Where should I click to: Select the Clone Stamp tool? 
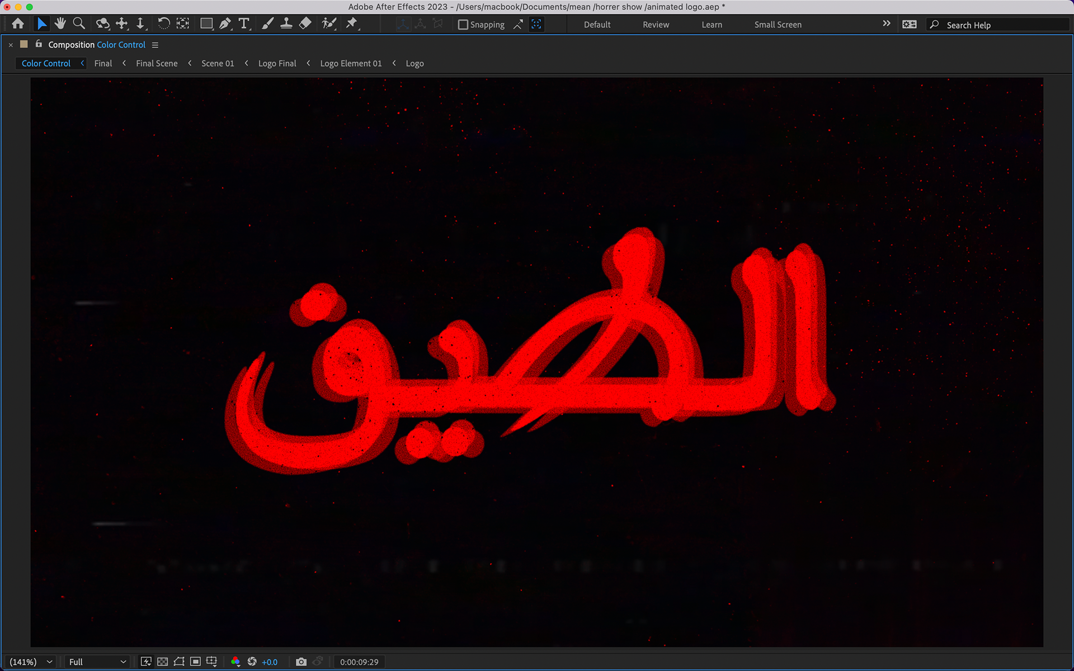[x=286, y=23]
